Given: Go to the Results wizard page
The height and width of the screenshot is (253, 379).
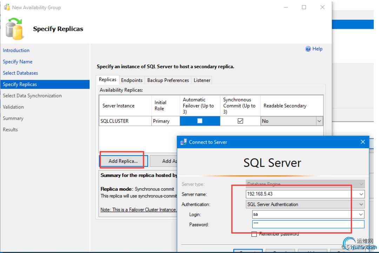Looking at the screenshot, I should coord(11,130).
